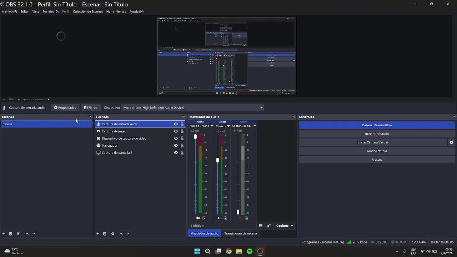457x257 pixels.
Task: Click Iniciar Cámara Virtual button
Action: pyautogui.click(x=372, y=142)
